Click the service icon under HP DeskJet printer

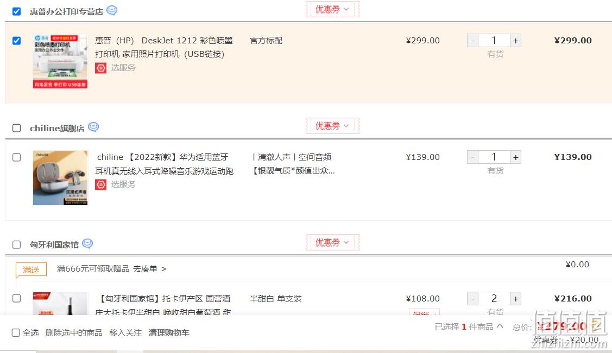pyautogui.click(x=100, y=68)
